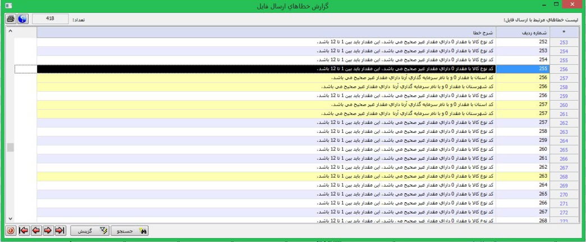Select row header 255
586x242 pixels.
coord(563,60)
